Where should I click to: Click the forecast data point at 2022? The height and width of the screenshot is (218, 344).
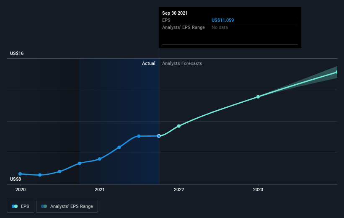point(179,126)
